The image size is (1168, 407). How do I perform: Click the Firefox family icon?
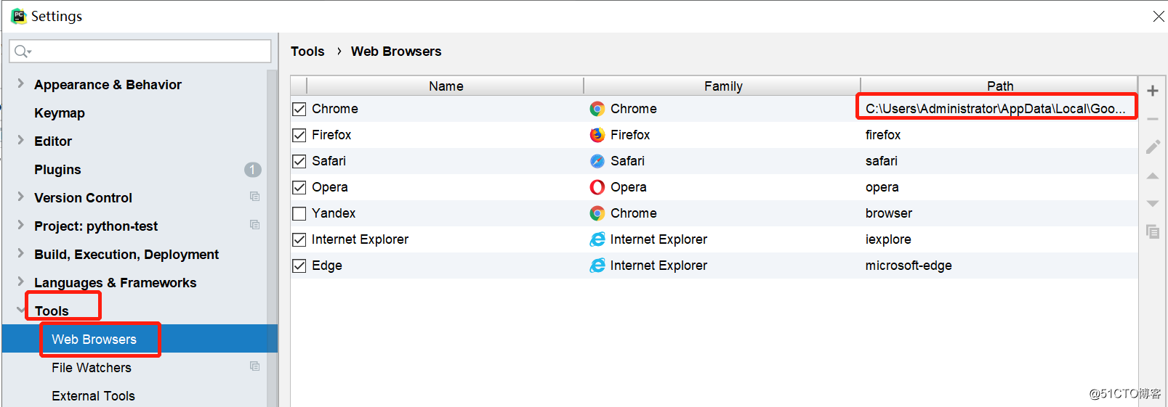pyautogui.click(x=597, y=135)
